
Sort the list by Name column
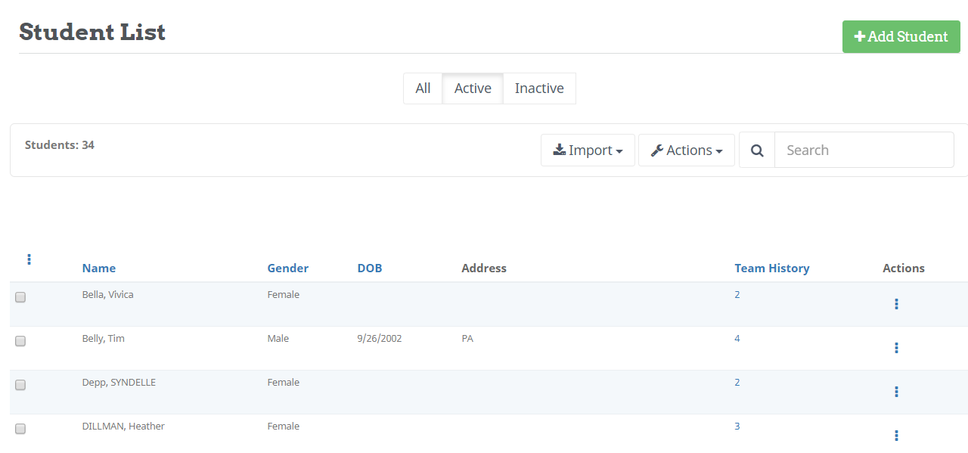[x=99, y=268]
